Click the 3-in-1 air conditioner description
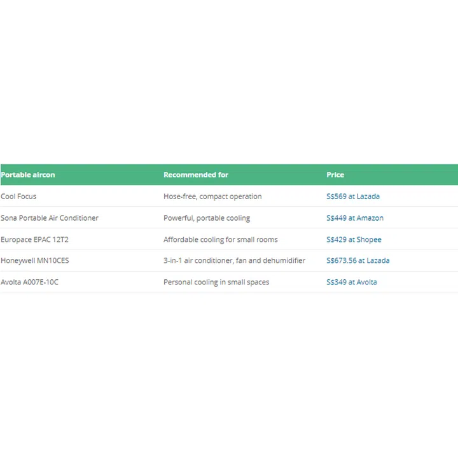Image resolution: width=458 pixels, height=458 pixels. click(234, 261)
